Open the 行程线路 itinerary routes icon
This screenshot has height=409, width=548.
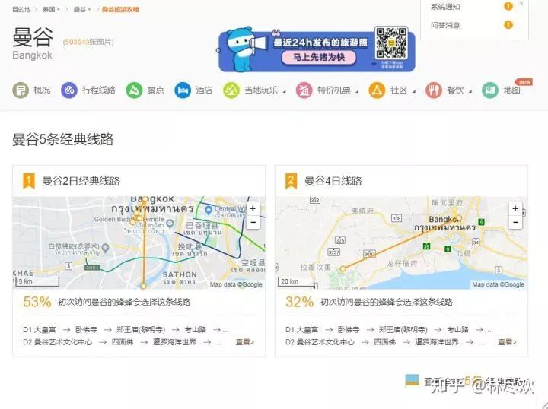pyautogui.click(x=69, y=90)
